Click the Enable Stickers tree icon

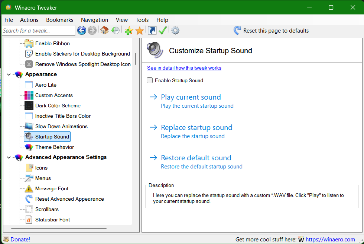coord(29,54)
